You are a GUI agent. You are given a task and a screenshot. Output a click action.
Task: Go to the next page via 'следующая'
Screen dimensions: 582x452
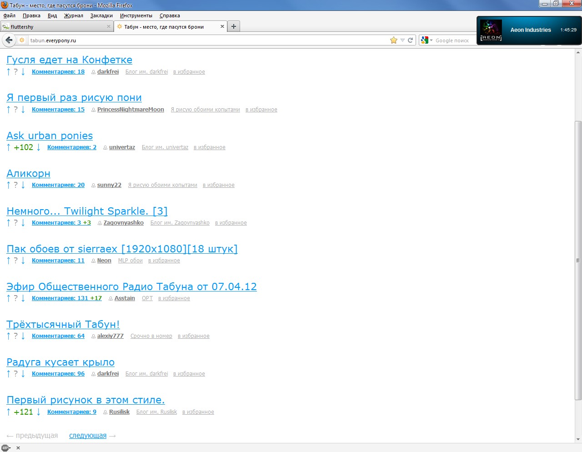pos(88,436)
